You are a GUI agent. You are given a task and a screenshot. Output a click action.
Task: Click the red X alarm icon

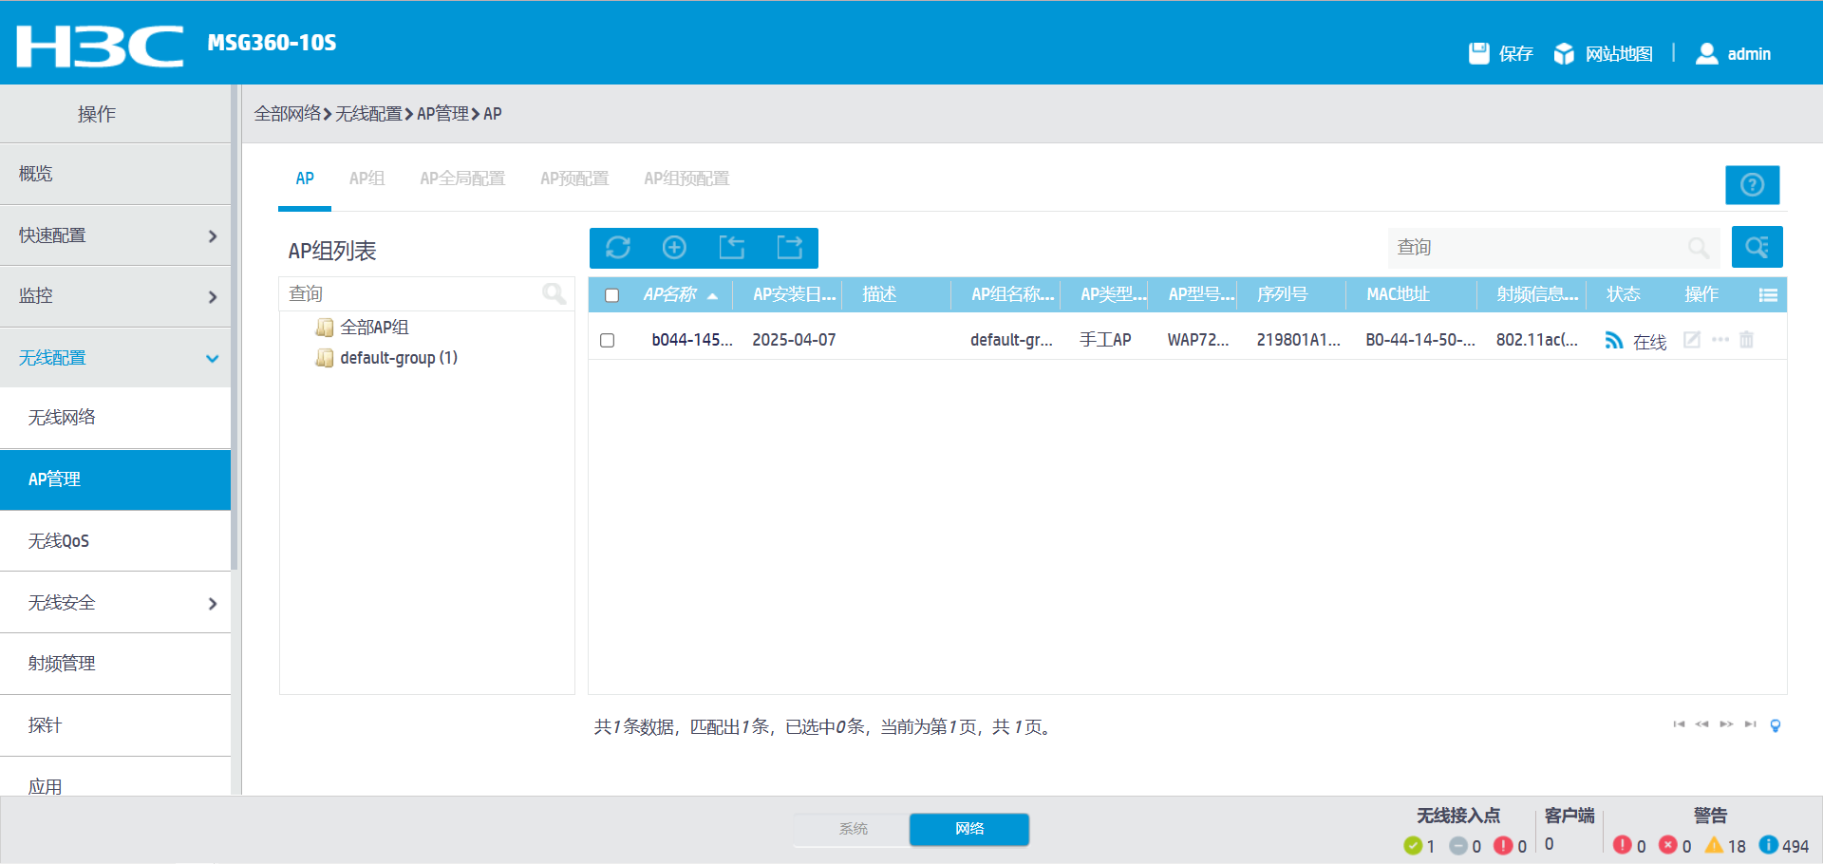pos(1668,844)
